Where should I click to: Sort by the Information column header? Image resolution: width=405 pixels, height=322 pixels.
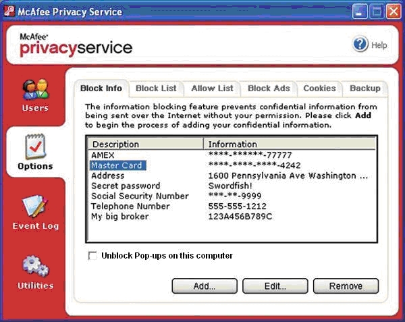290,144
